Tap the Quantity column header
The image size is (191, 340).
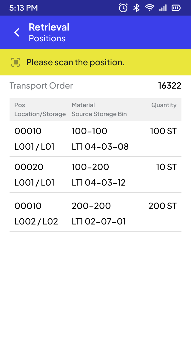click(164, 105)
